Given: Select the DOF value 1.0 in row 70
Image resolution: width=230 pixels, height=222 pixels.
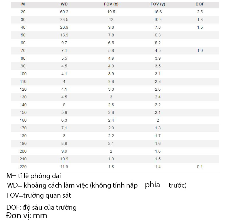Looking at the screenshot, I should pos(200,51).
